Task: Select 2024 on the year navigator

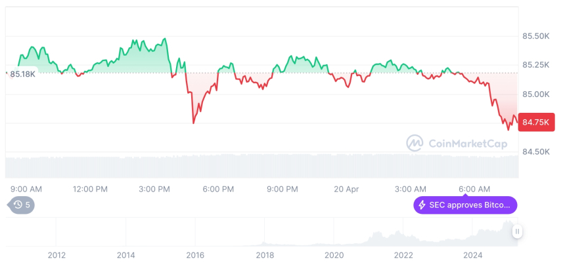Action: pos(472,254)
